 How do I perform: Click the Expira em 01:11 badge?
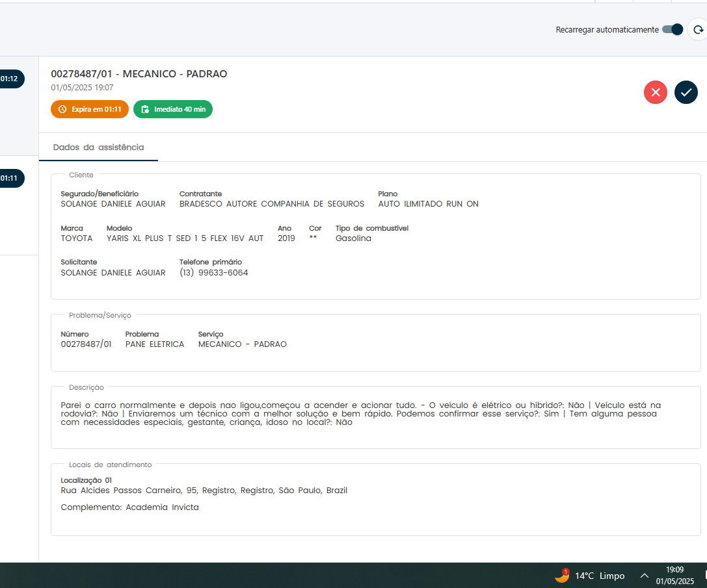[x=90, y=109]
